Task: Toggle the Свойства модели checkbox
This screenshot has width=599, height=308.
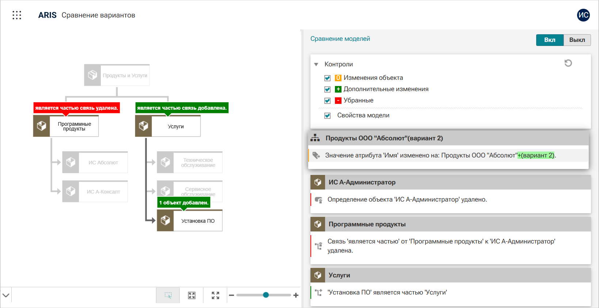Action: click(x=328, y=116)
